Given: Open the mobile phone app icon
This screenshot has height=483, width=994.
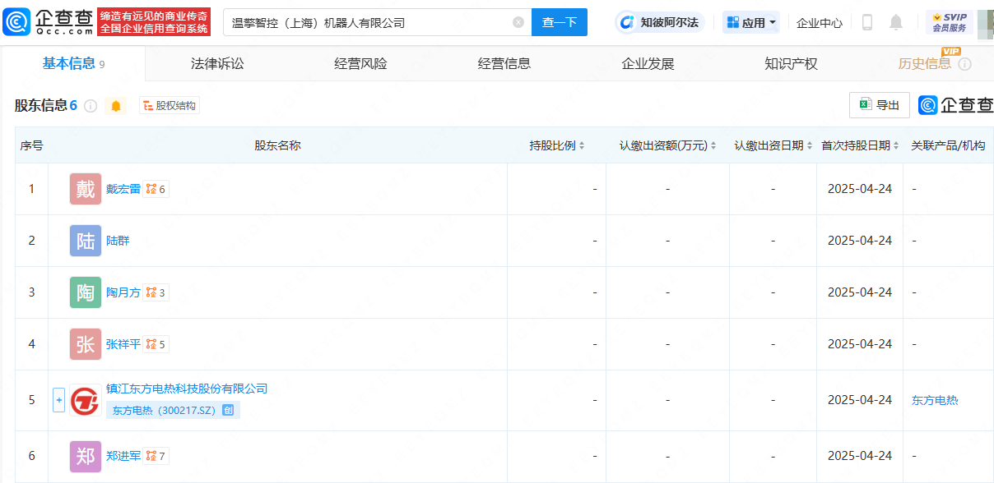Looking at the screenshot, I should pyautogui.click(x=867, y=22).
